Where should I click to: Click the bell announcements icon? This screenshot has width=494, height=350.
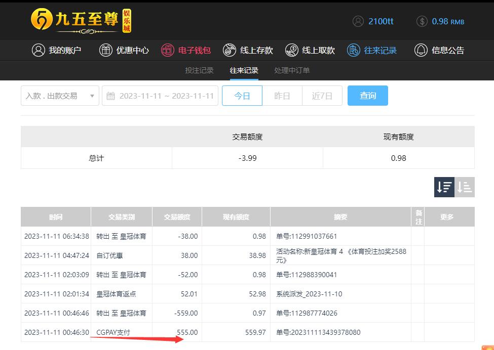(421, 50)
